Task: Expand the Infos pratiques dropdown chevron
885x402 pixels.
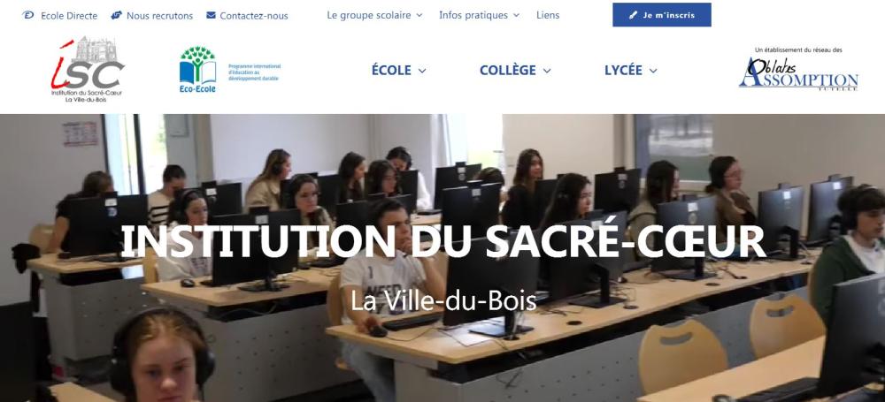Action: [516, 16]
